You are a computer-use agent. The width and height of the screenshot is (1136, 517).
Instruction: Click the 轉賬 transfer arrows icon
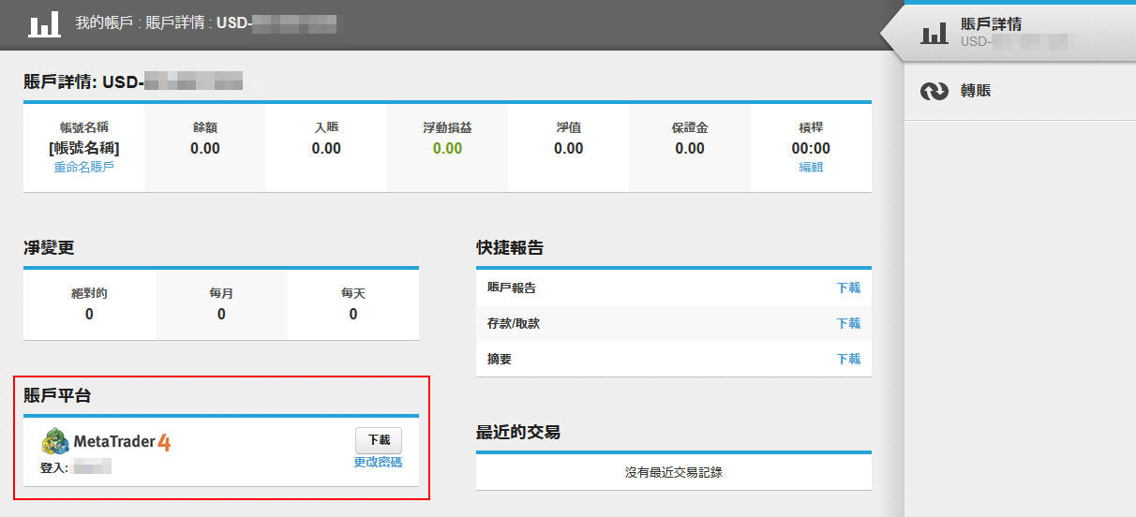[x=934, y=91]
